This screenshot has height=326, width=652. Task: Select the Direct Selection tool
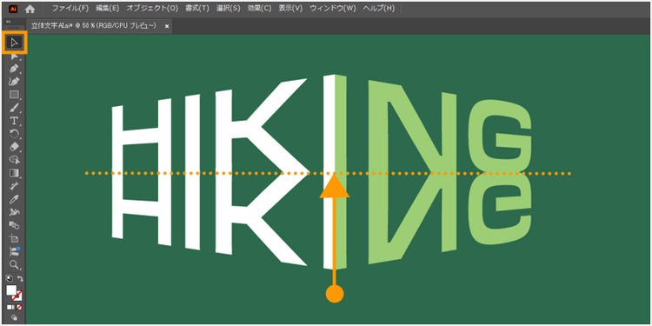point(15,57)
